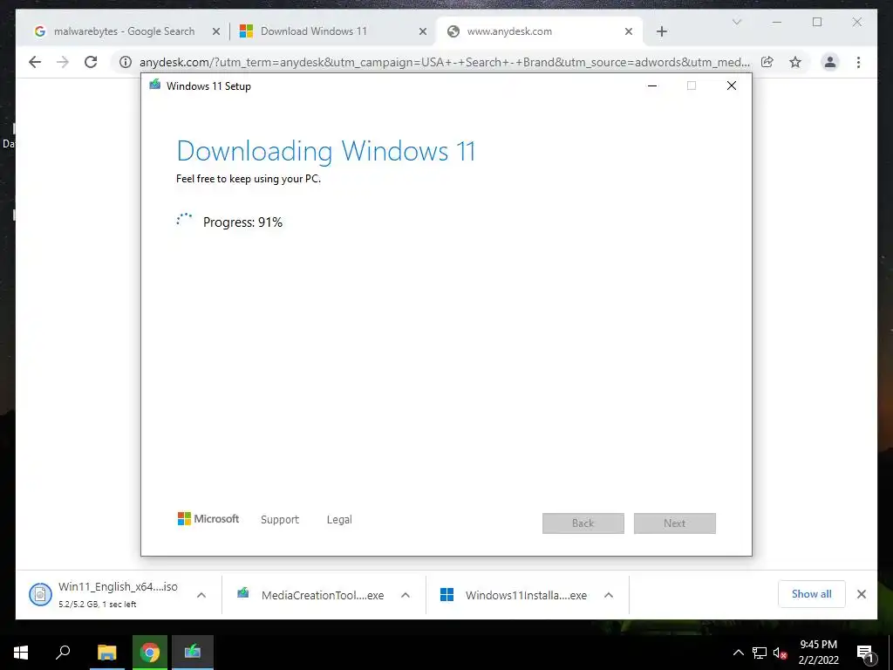This screenshot has width=893, height=670.
Task: Open Windows taskbar search
Action: 63,653
